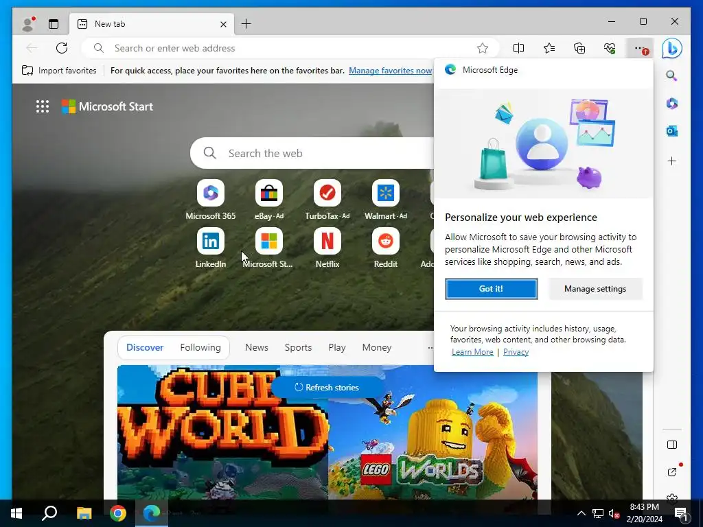Screen dimensions: 703x527
Task: Click the Manage settings button
Action: tap(595, 289)
